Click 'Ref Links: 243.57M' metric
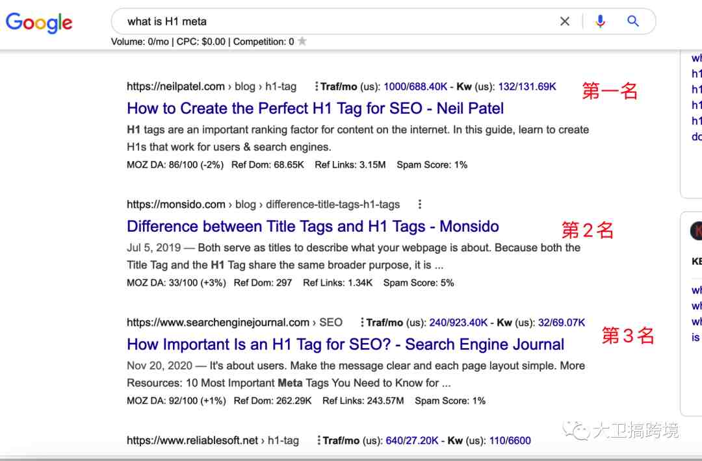 tap(363, 401)
